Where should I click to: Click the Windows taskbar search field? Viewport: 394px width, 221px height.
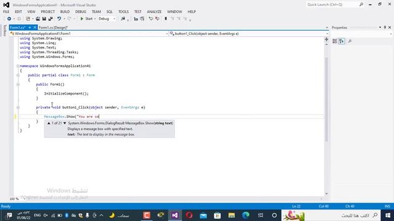[331, 215]
